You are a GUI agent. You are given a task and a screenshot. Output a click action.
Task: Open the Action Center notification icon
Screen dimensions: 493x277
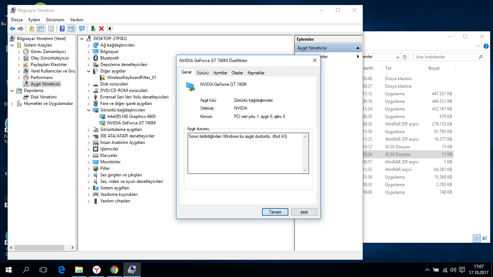coord(462,270)
